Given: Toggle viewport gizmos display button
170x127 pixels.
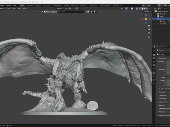Looking at the screenshot, I should tap(126, 8).
